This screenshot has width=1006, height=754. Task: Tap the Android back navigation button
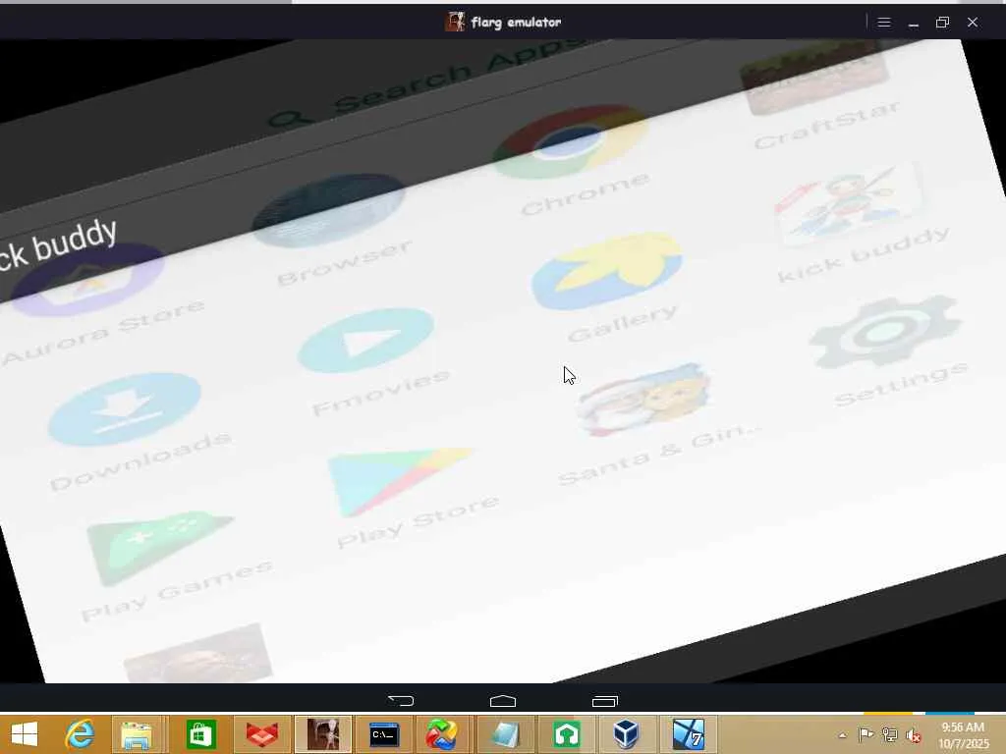(x=401, y=701)
